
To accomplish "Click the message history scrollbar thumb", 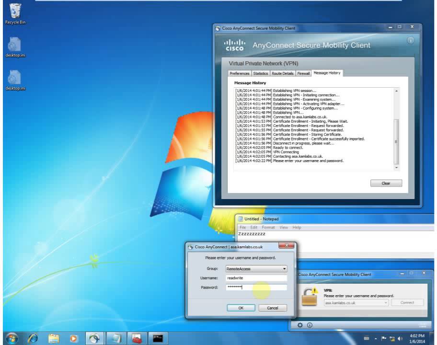I will tap(396, 141).
